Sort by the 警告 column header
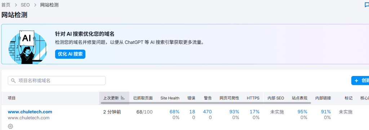 click(x=208, y=98)
